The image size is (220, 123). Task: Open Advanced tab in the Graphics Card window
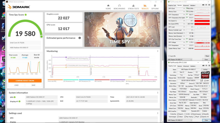[x=186, y=66]
